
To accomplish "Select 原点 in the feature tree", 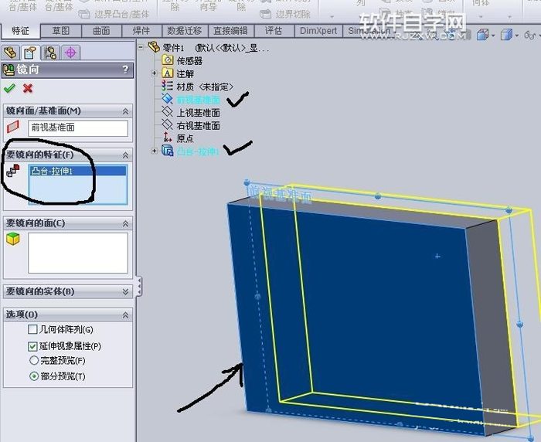I will (x=185, y=138).
